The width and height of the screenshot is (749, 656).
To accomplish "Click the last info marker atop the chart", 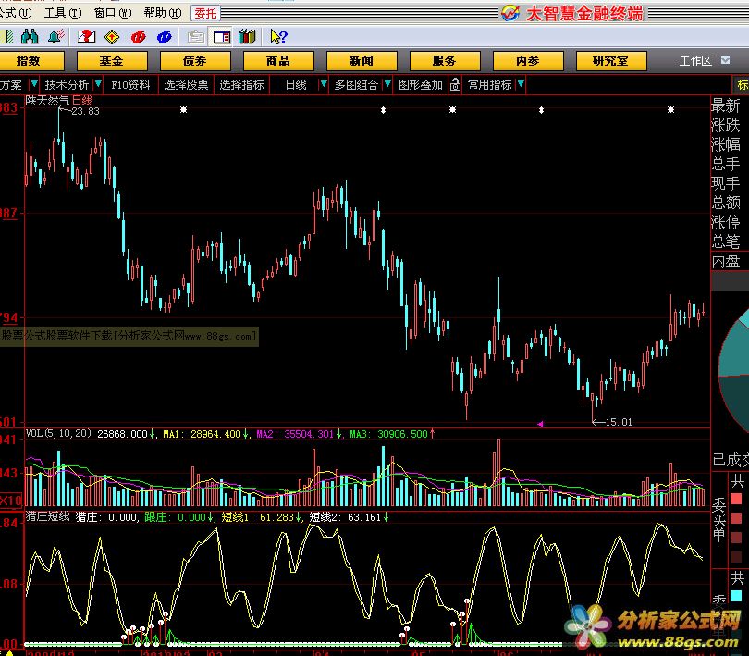I will pos(670,110).
